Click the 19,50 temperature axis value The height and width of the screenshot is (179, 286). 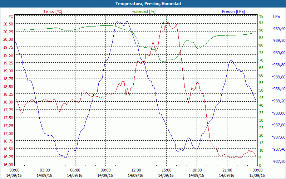(x=8, y=55)
